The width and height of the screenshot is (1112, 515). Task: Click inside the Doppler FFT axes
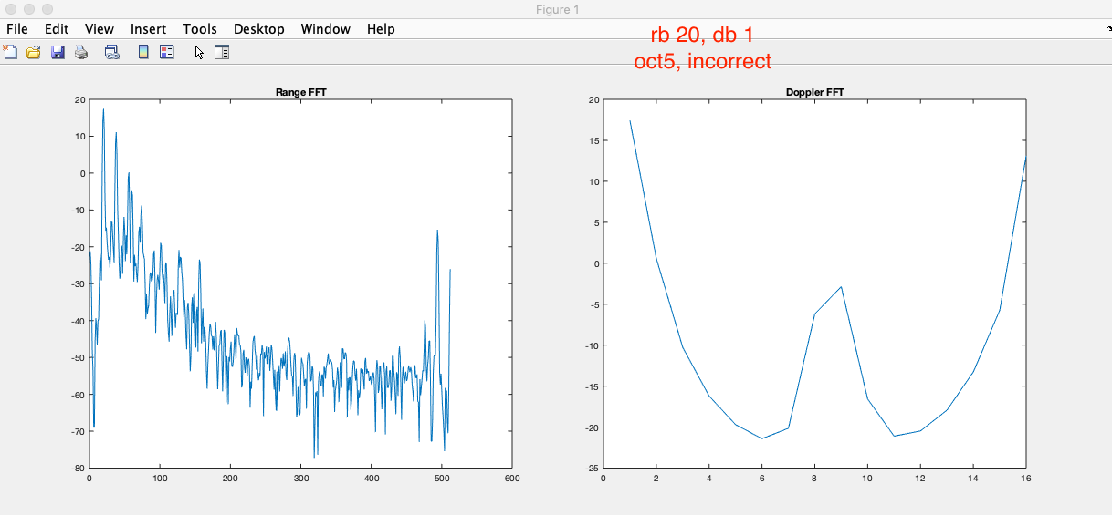pos(814,283)
